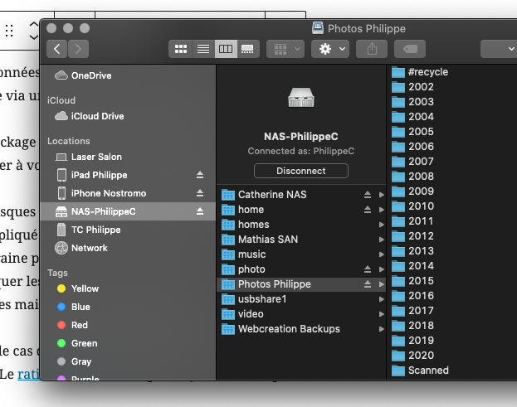The height and width of the screenshot is (407, 517).
Task: Select NAS-PhilippeC in the sidebar
Action: pos(128,211)
